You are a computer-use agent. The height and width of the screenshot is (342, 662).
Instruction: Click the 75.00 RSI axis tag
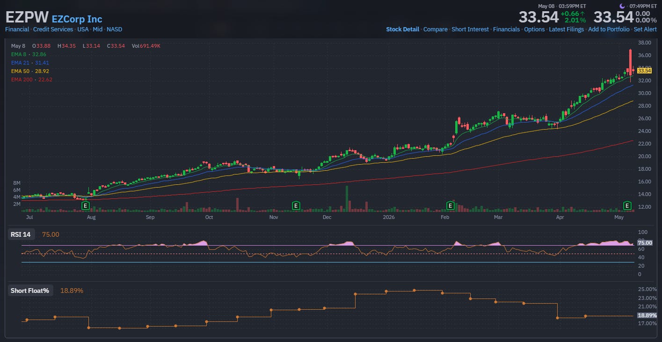[x=645, y=243]
